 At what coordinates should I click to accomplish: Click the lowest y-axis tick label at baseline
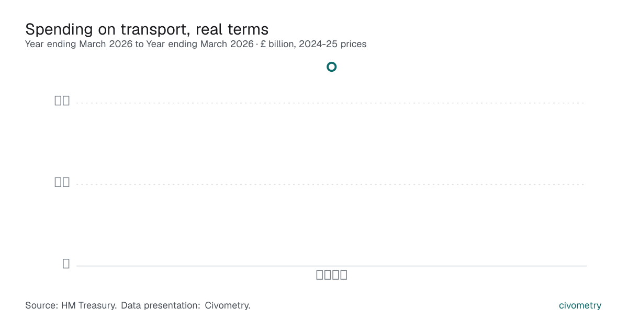[66, 263]
